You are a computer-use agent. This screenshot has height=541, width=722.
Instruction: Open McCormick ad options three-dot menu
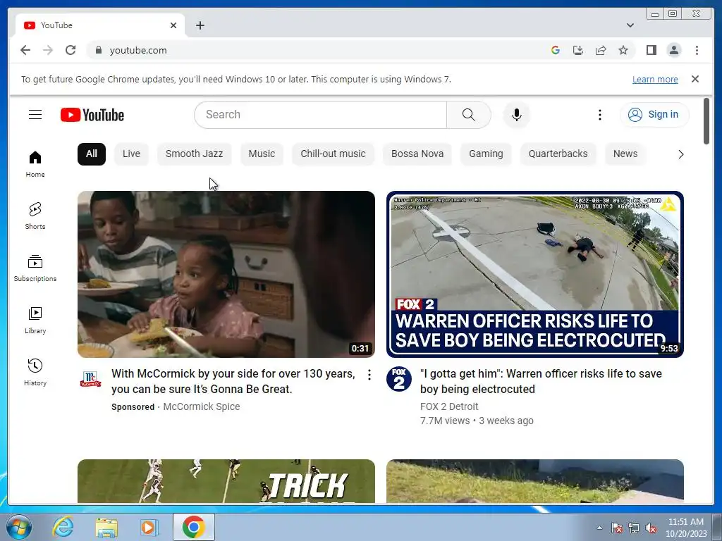coord(369,375)
